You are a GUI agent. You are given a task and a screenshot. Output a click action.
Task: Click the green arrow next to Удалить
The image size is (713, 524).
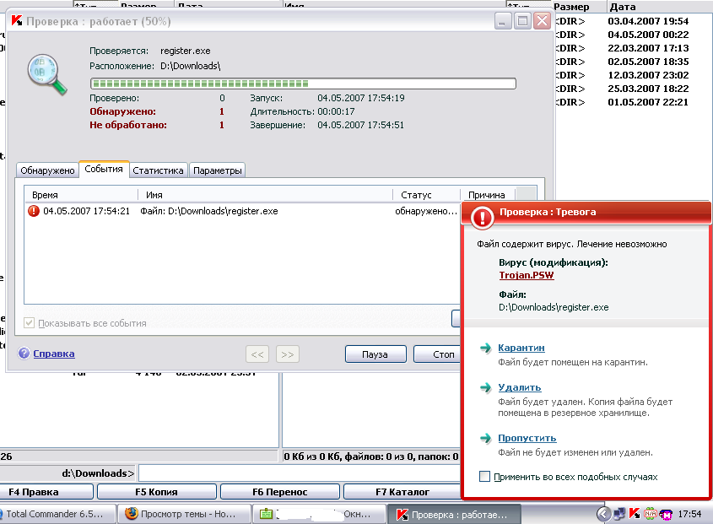[x=486, y=387]
